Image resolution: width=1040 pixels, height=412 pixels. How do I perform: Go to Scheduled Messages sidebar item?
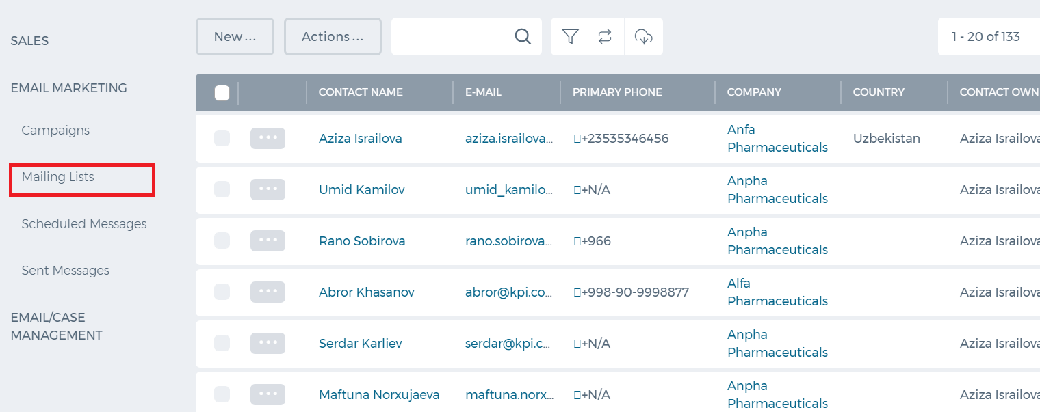coord(84,224)
